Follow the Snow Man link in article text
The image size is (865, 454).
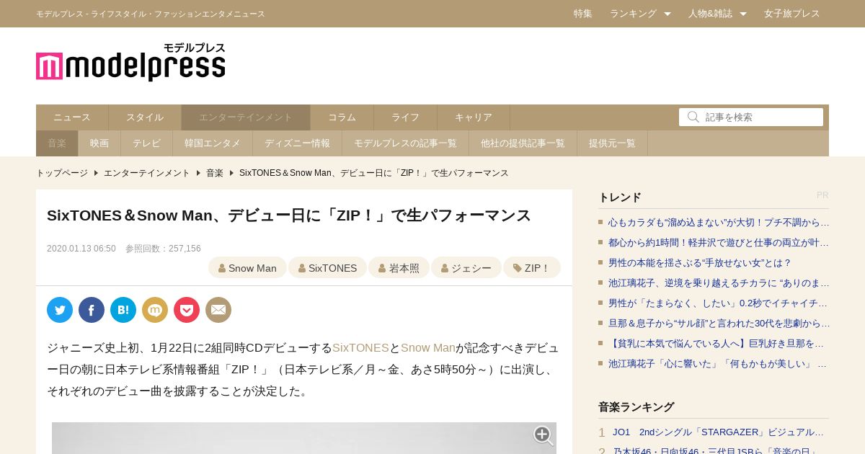point(428,348)
